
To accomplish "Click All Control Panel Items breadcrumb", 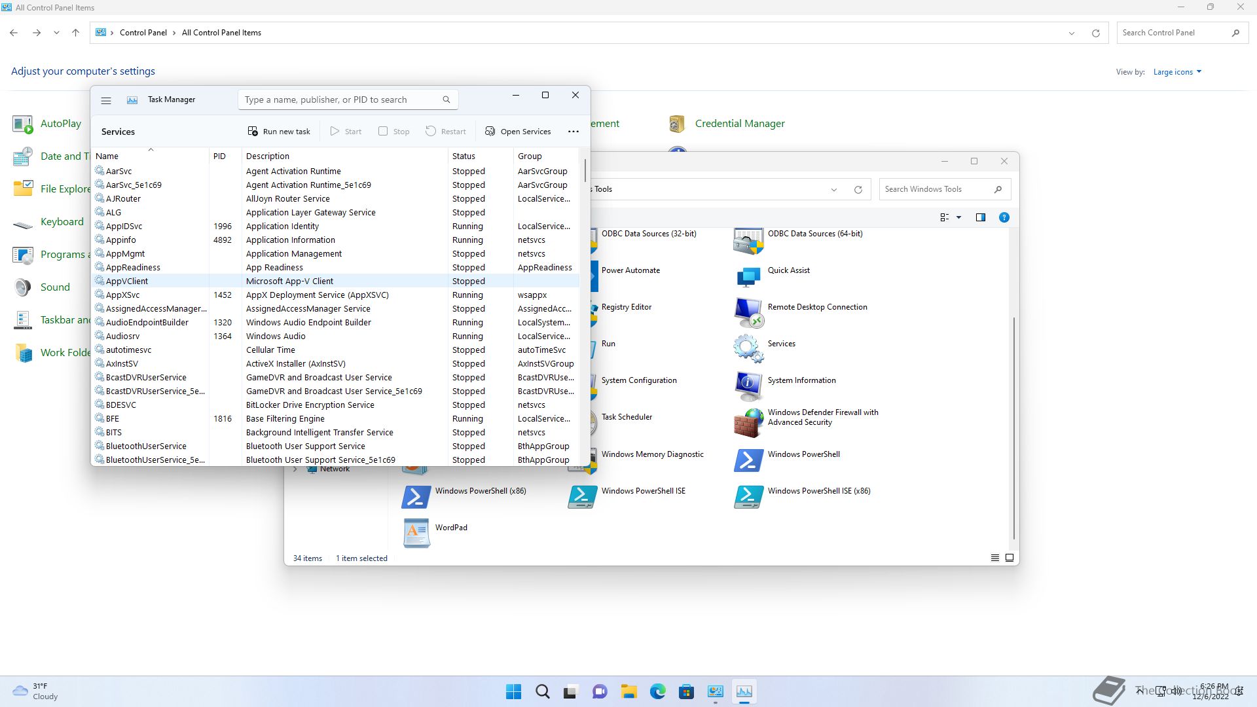I will click(221, 33).
